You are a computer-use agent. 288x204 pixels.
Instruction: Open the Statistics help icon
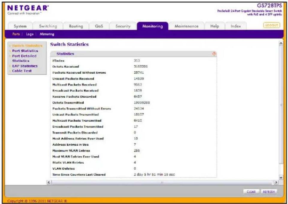coord(214,54)
